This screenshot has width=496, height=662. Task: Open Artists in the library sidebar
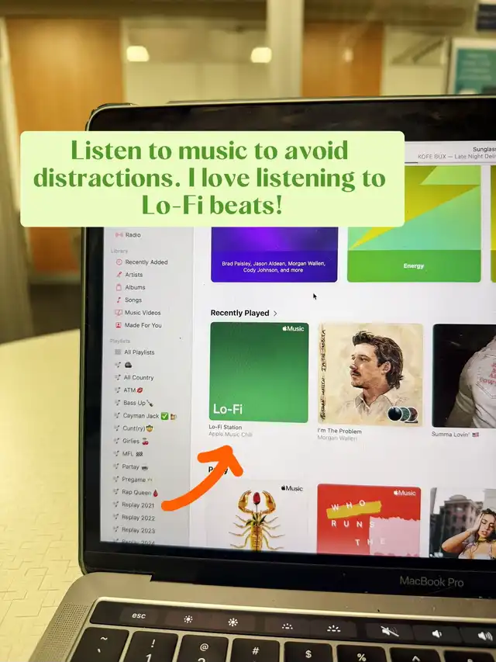134,275
